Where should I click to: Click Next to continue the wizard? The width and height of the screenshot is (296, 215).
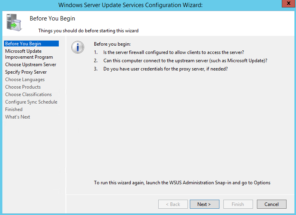[x=204, y=204]
